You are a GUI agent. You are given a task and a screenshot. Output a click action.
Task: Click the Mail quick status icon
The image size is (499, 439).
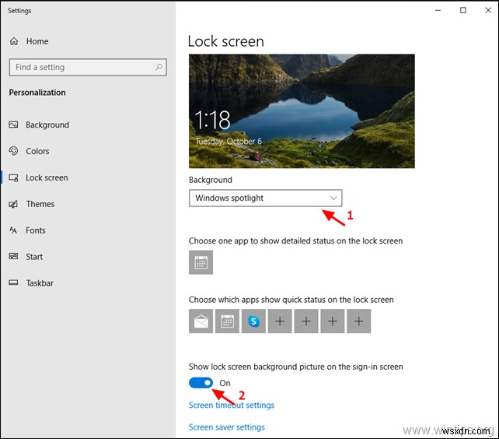coord(201,321)
